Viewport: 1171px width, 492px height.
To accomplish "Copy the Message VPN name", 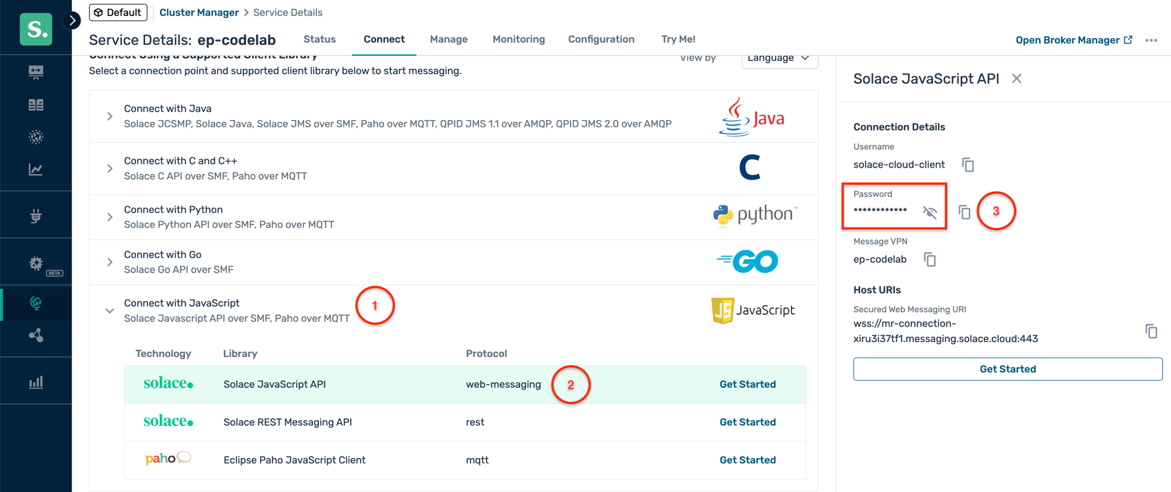I will (x=929, y=259).
